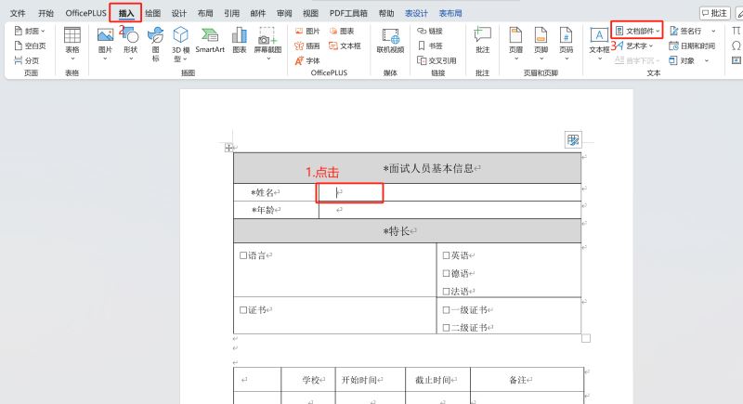Screen dimensions: 743x404
Task: Expand the Object (对象) dropdown arrow
Action: coord(706,60)
